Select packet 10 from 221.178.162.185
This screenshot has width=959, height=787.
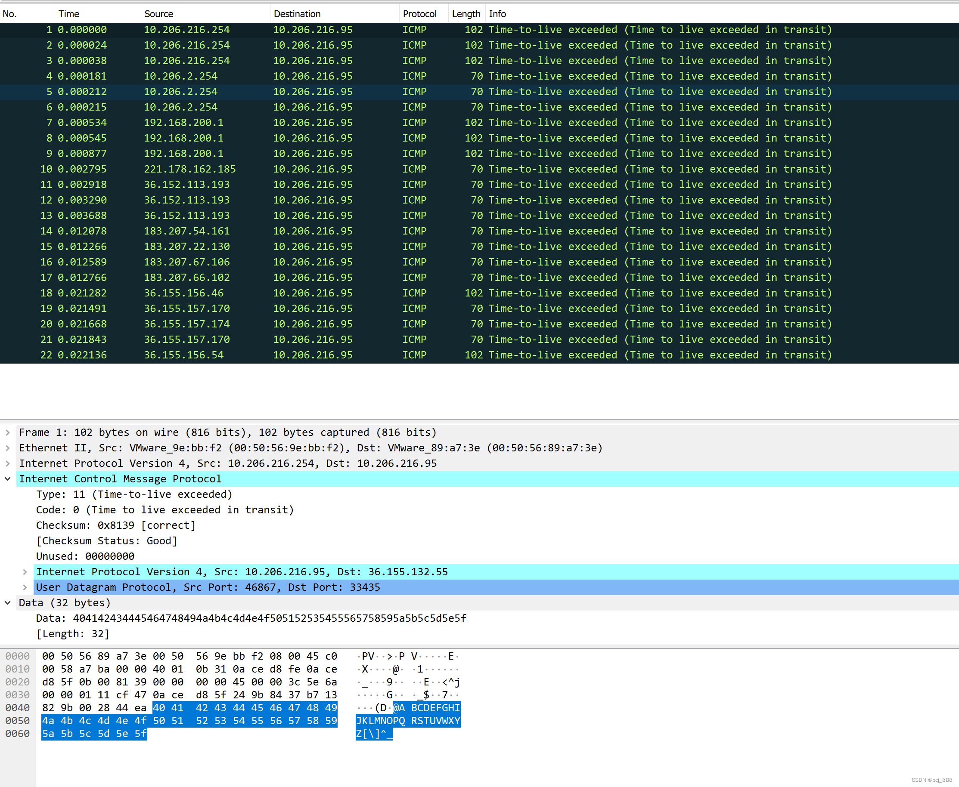pos(189,169)
